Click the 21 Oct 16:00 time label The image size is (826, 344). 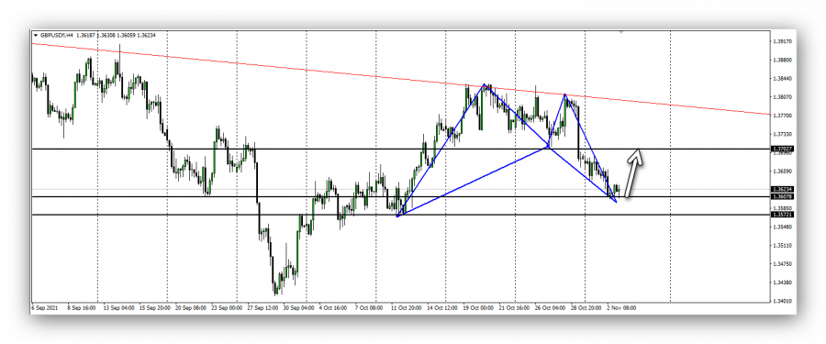515,307
